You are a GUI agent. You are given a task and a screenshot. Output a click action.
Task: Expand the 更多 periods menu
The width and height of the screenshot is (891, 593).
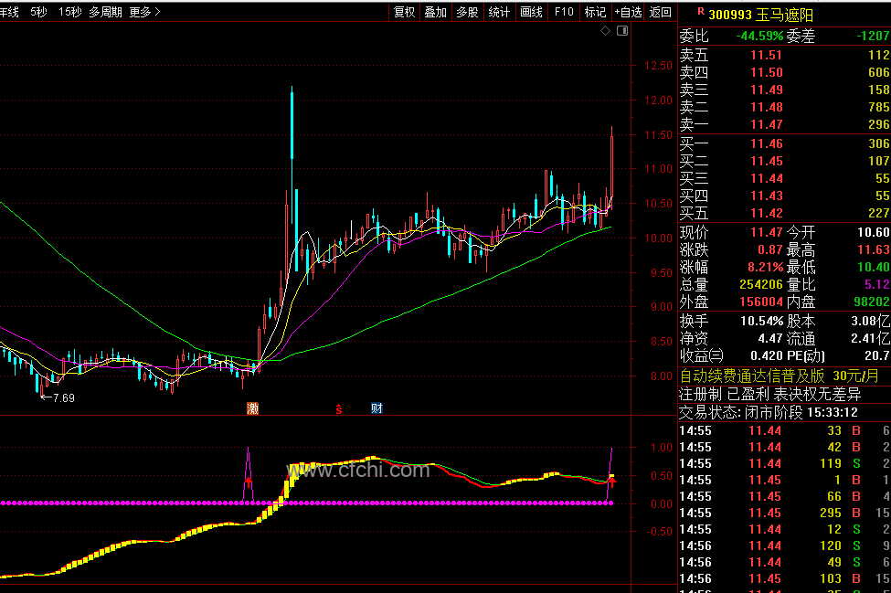click(144, 12)
